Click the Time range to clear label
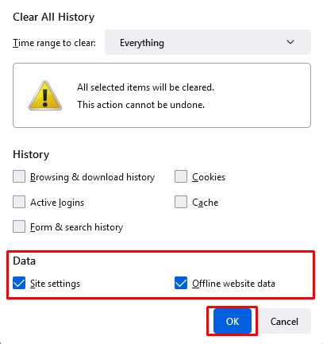Screen dimensions: 323x344 click(x=54, y=43)
